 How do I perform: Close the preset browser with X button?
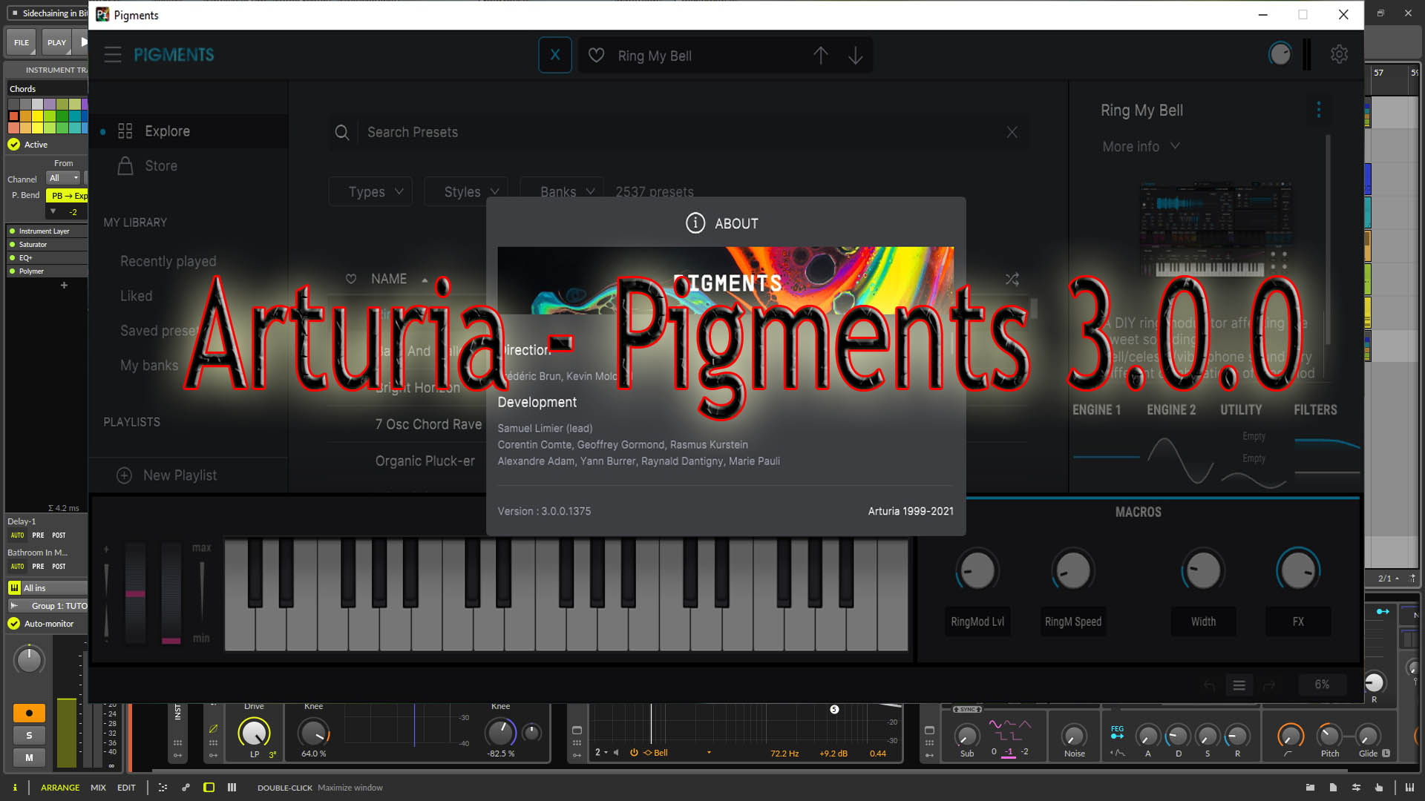pyautogui.click(x=555, y=56)
